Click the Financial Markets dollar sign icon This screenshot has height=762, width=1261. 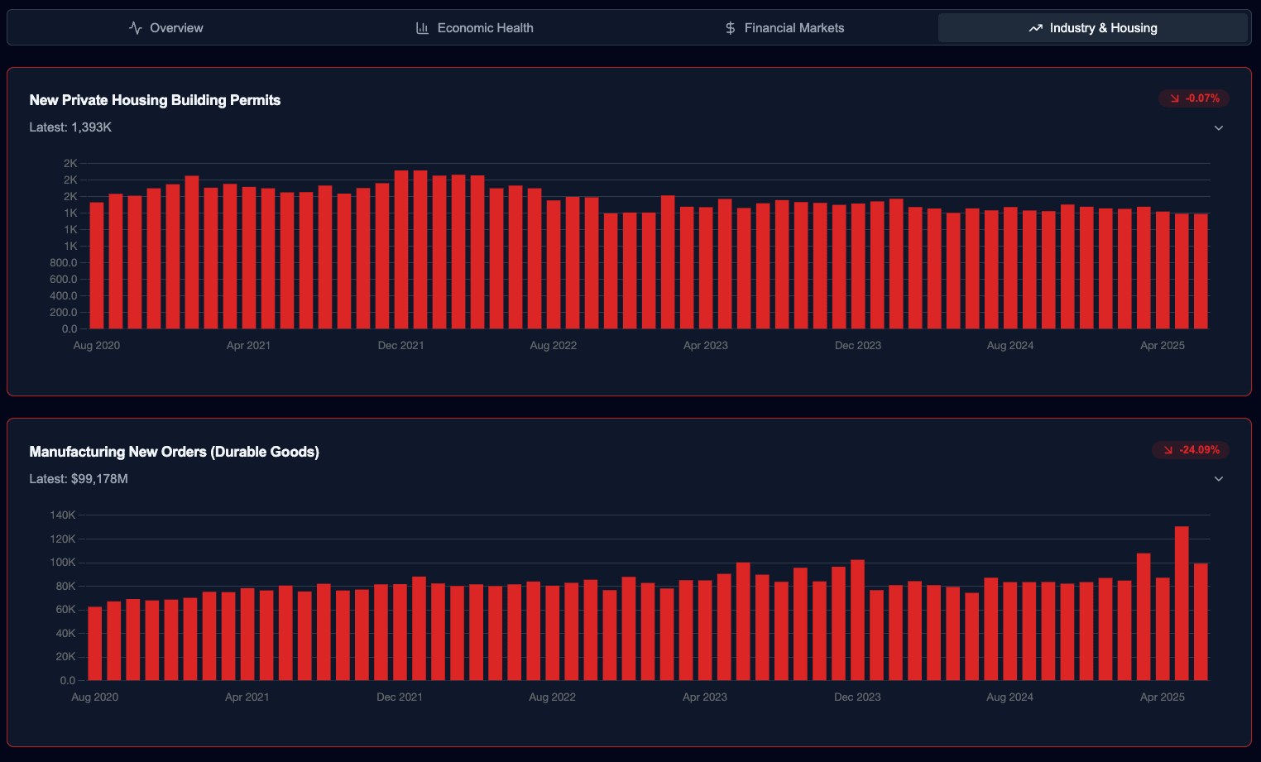[x=730, y=28]
